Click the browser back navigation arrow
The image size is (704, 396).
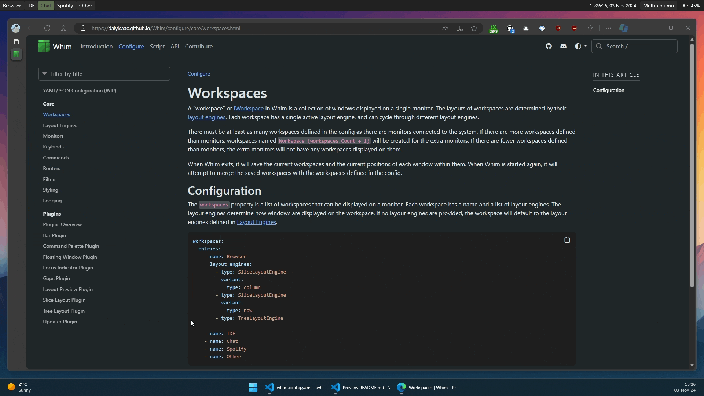[32, 28]
